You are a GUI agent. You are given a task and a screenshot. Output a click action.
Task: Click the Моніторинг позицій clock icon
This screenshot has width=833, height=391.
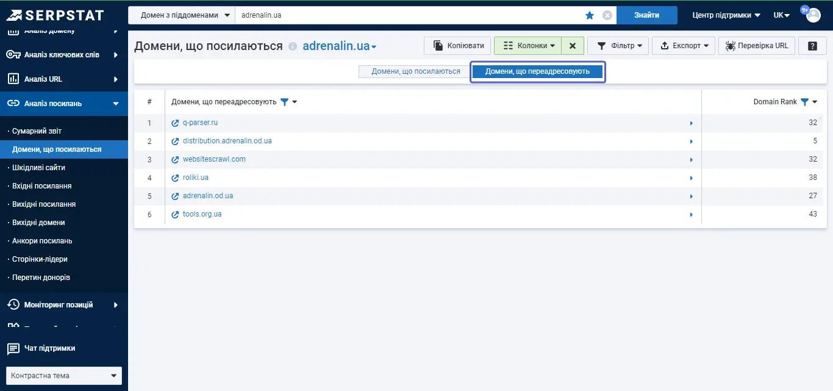point(13,304)
